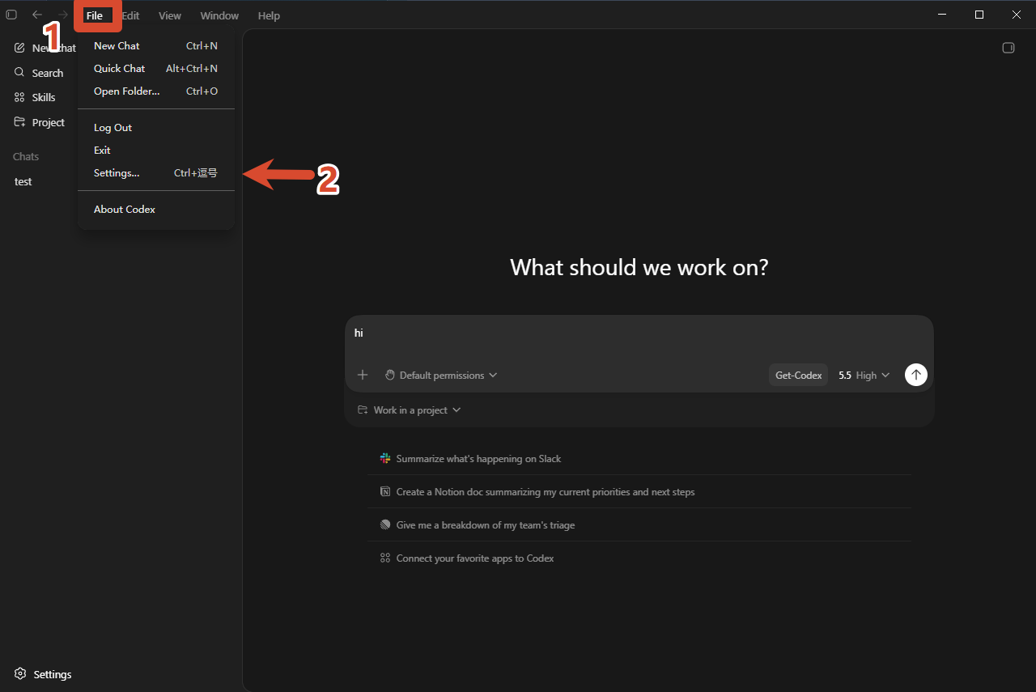This screenshot has height=692, width=1036.
Task: Choose Quick Chat from the File menu
Action: [x=156, y=69]
